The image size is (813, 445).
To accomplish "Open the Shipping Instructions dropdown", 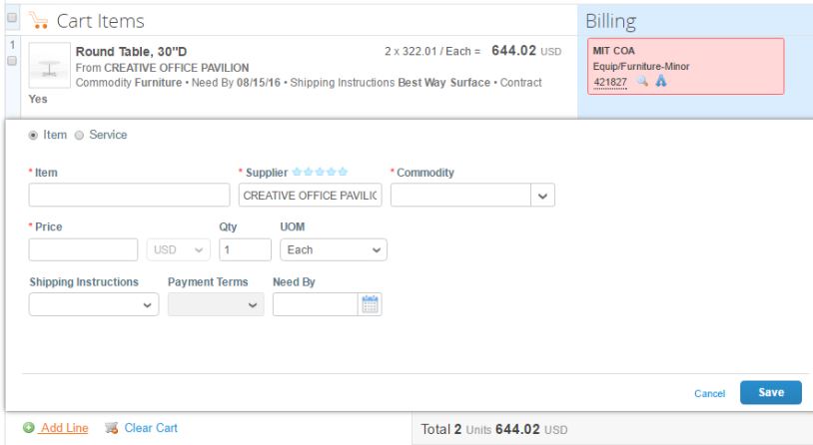I will point(93,305).
